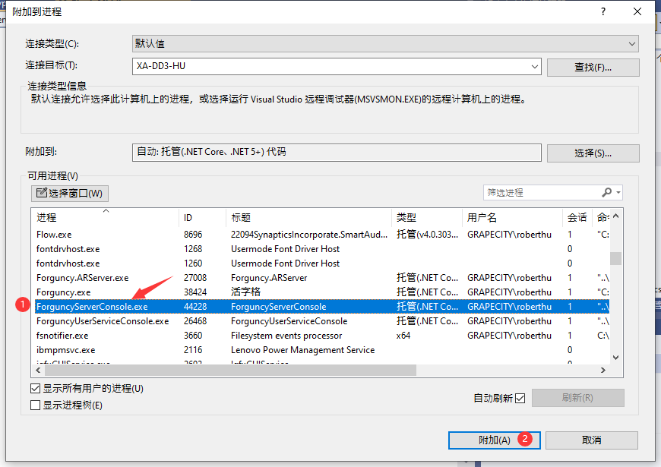Click the left arrow of horizontal scrollbar
This screenshot has width=661, height=467.
coord(38,370)
